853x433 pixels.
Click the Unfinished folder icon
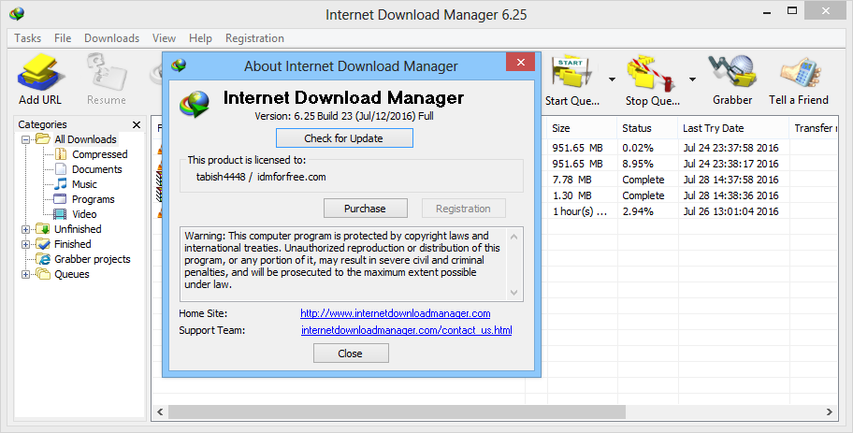pos(43,229)
